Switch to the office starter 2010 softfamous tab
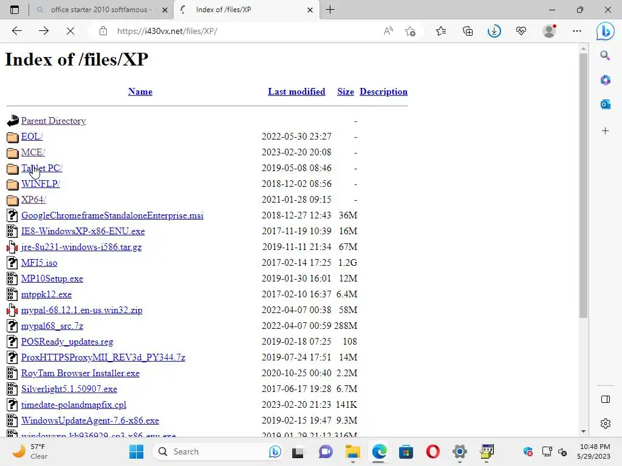The width and height of the screenshot is (622, 466). pos(101,10)
